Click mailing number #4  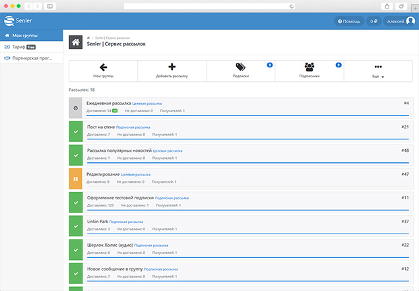[406, 103]
